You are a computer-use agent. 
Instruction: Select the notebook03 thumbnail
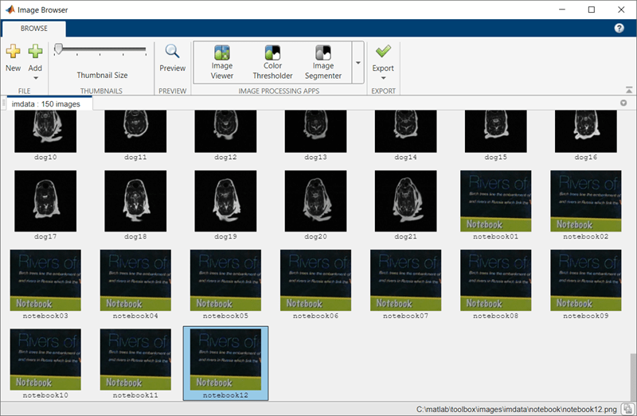[45, 280]
